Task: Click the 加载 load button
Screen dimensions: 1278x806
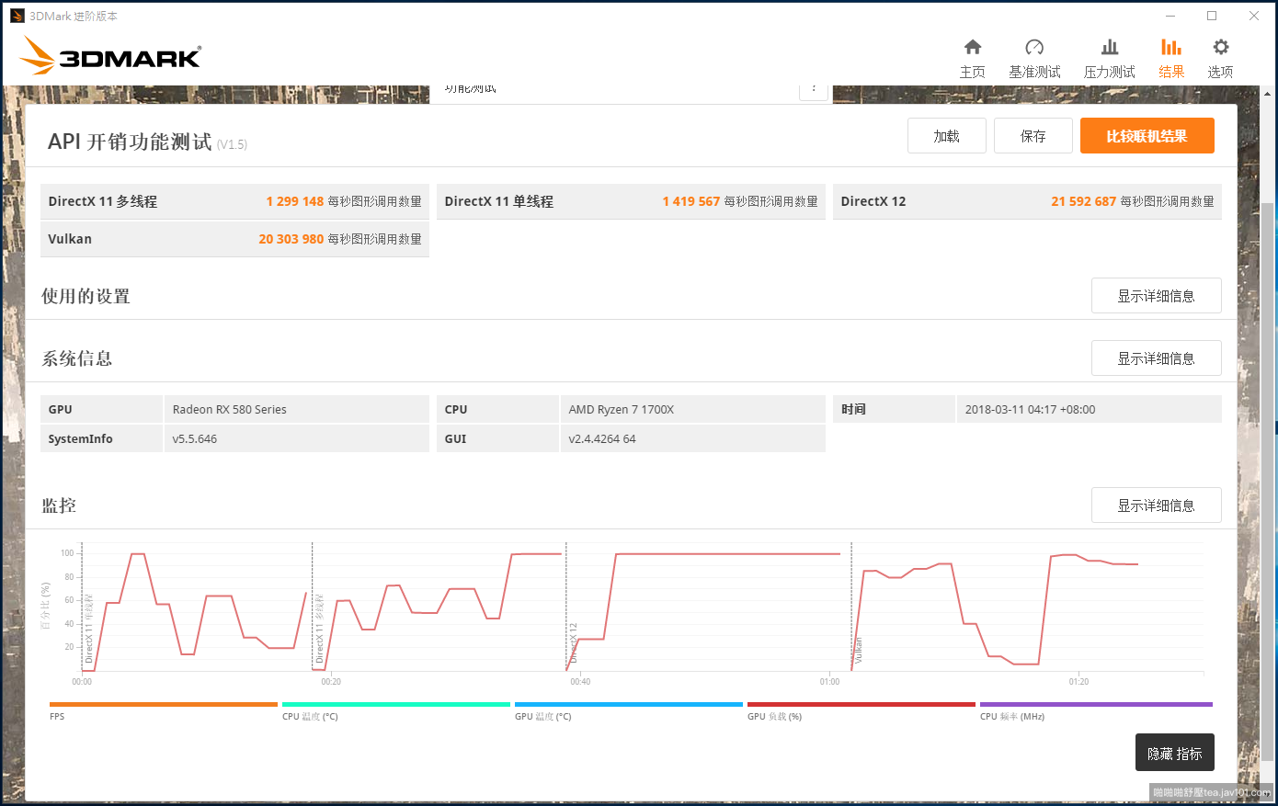Action: [947, 136]
